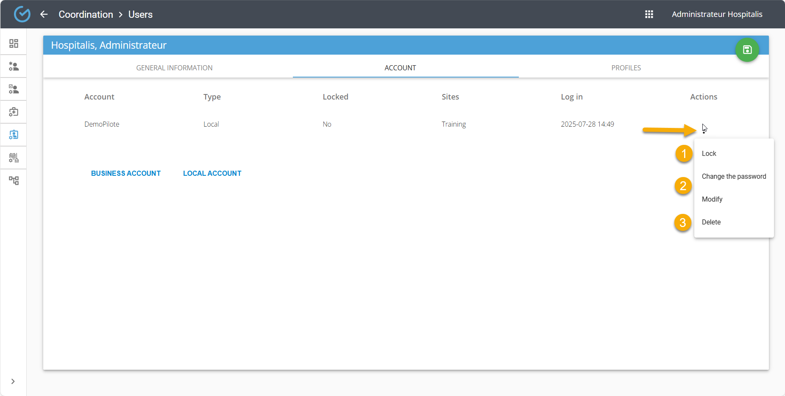Click the highlighted user badge sidebar icon
This screenshot has width=785, height=396.
(x=14, y=135)
